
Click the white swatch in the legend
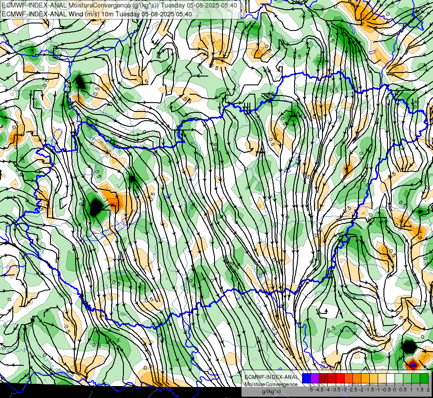(391, 378)
